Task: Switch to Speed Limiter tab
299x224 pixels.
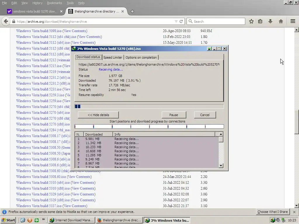Action: (113, 57)
